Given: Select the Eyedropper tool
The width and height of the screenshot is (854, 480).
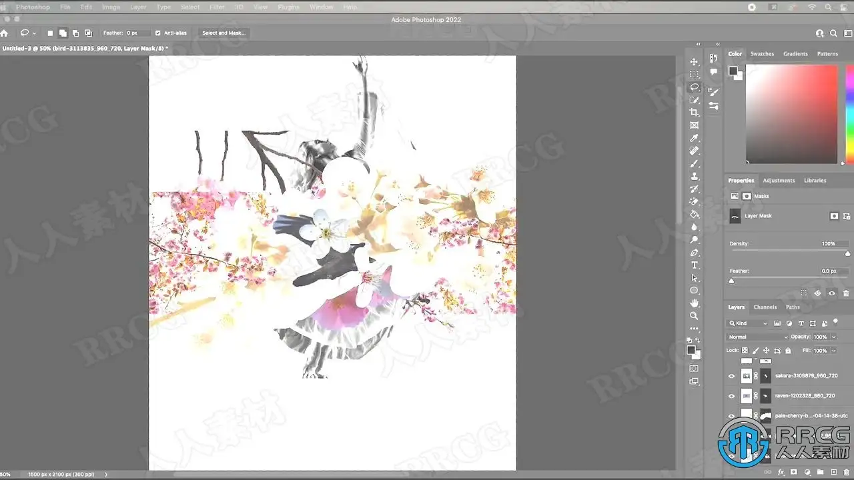Looking at the screenshot, I should 695,138.
